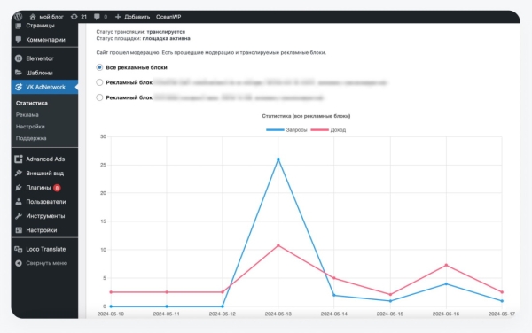Click the OceanWP link in the top bar

click(x=168, y=17)
